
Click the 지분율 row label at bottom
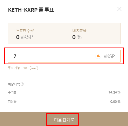[x=12, y=101]
